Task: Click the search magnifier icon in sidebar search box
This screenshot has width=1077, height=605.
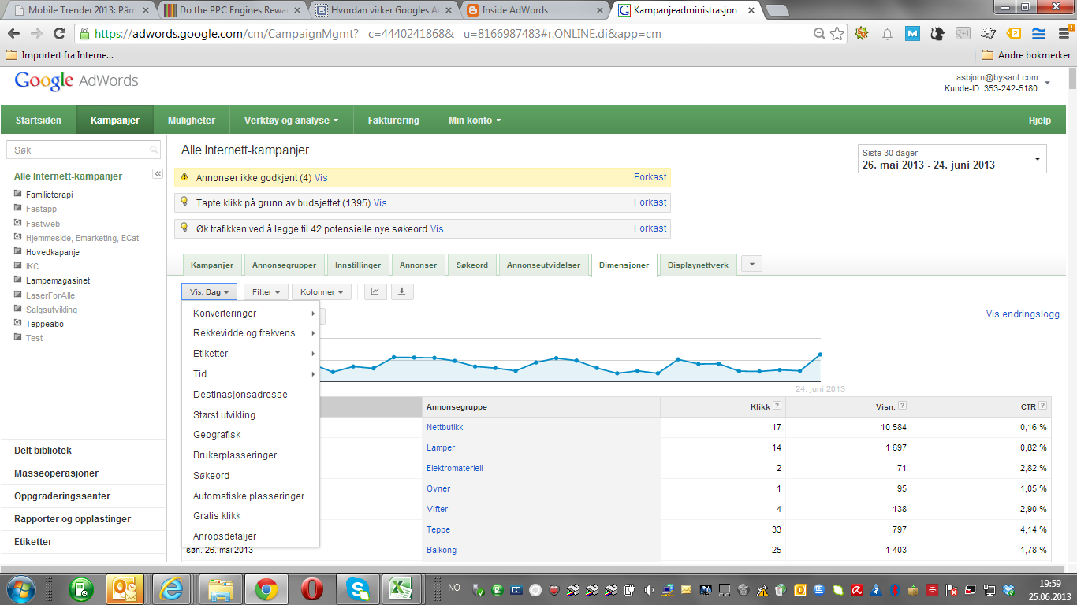Action: point(154,150)
